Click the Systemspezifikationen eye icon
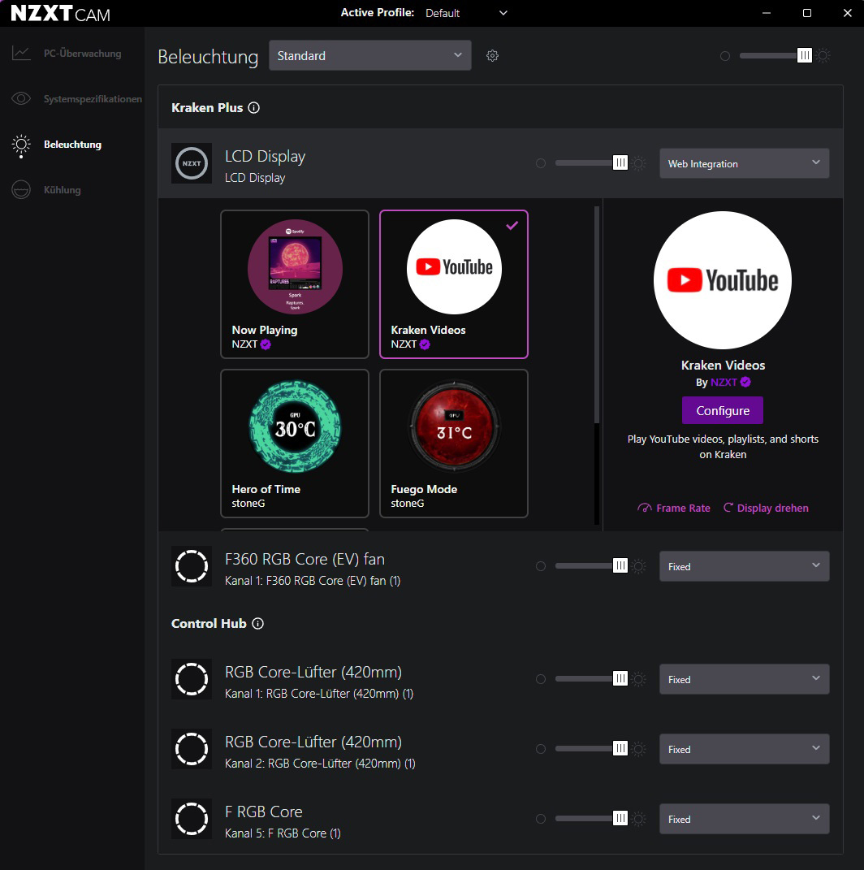864x870 pixels. point(21,99)
